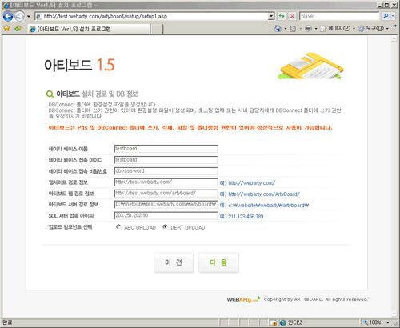
Task: Click the browser Forward arrow button
Action: 19,16
